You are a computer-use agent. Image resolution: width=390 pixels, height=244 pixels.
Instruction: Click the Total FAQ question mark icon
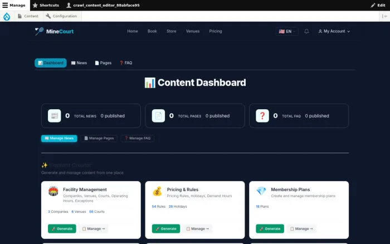[262, 116]
